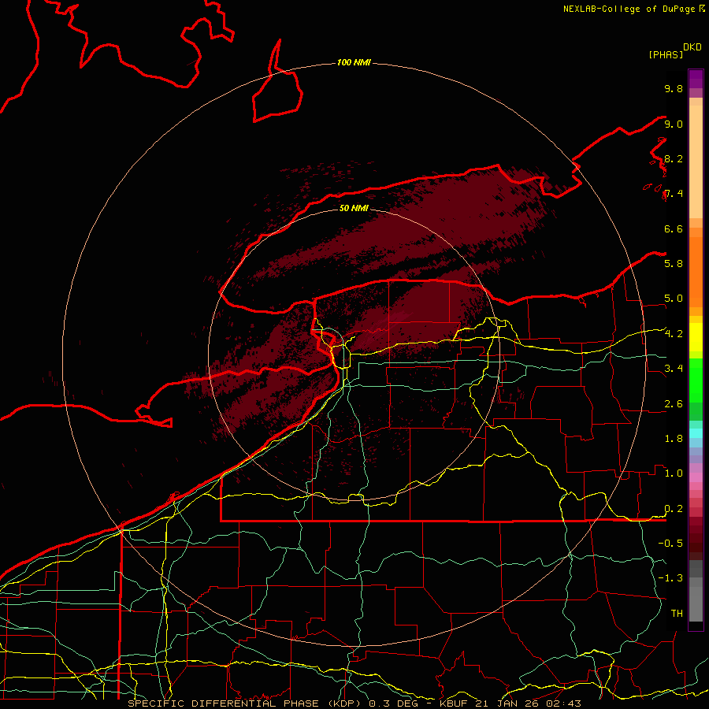Image resolution: width=709 pixels, height=709 pixels.
Task: Click the -0.5 value on the scale
Action: tap(670, 543)
